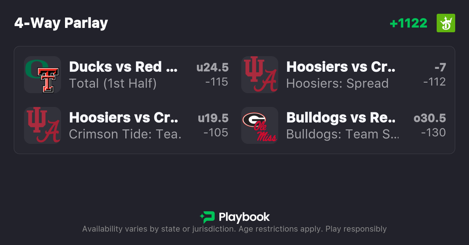
Task: Click the Georgia and Ole Miss logo
Action: pyautogui.click(x=260, y=125)
